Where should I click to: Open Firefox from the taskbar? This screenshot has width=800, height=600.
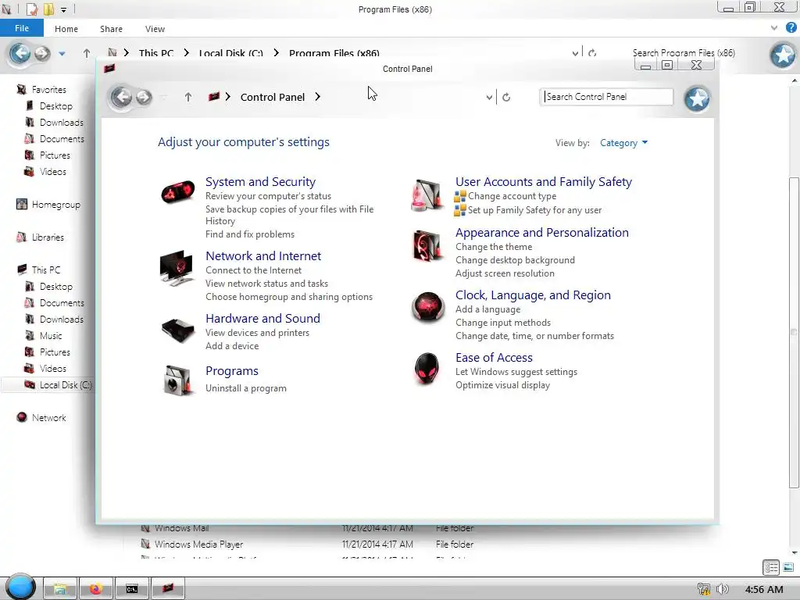tap(95, 589)
